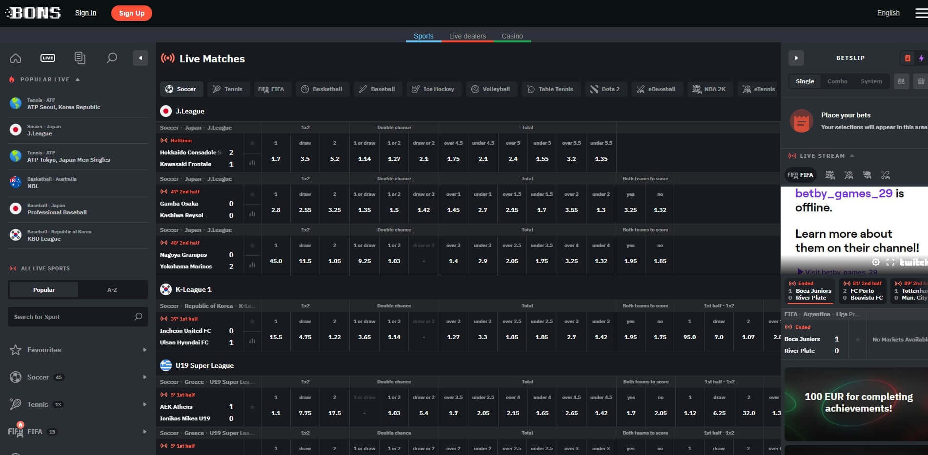The width and height of the screenshot is (928, 455).
Task: Favourite the Gamba Osaka match star
Action: (252, 194)
